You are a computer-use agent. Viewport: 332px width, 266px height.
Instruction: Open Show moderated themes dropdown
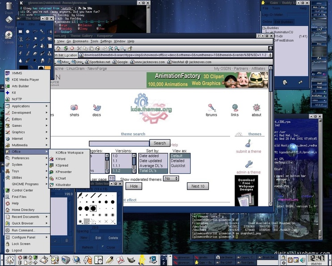click(171, 179)
